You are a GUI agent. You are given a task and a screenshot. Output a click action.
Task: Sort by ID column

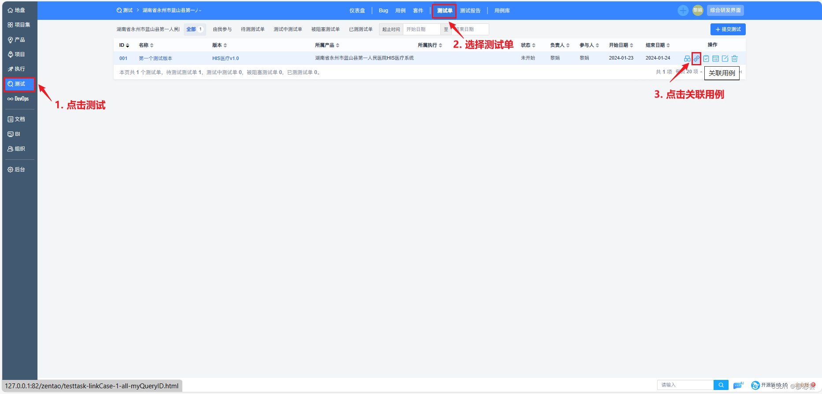point(124,45)
